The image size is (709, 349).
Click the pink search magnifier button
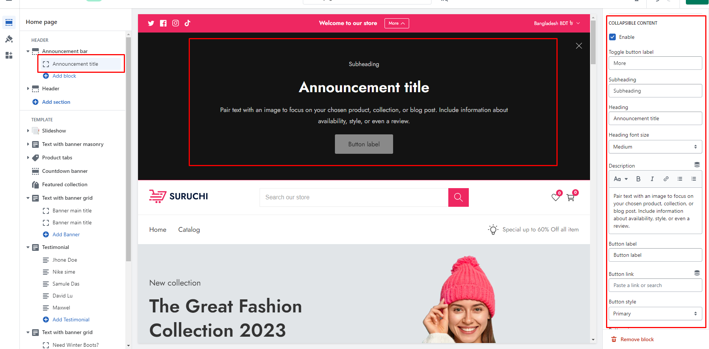pyautogui.click(x=458, y=197)
